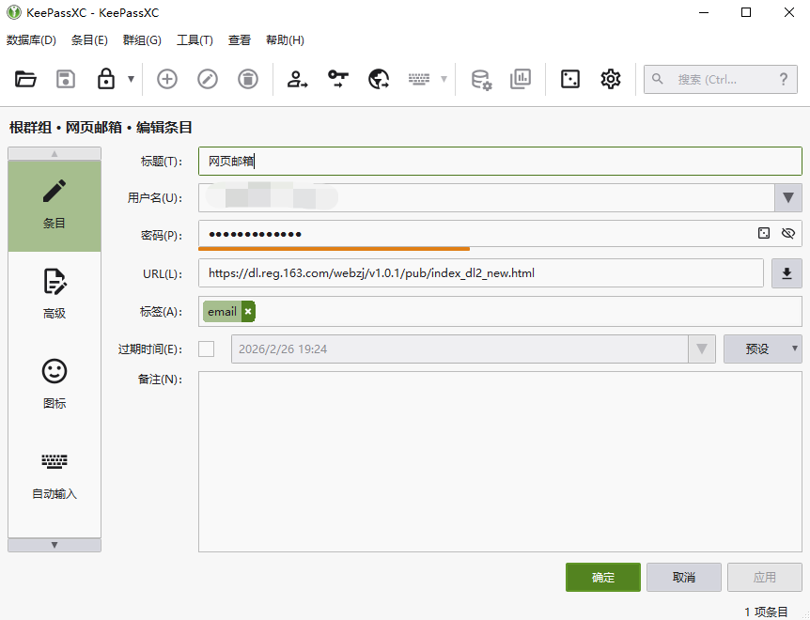Open database reports chart icon

click(521, 79)
